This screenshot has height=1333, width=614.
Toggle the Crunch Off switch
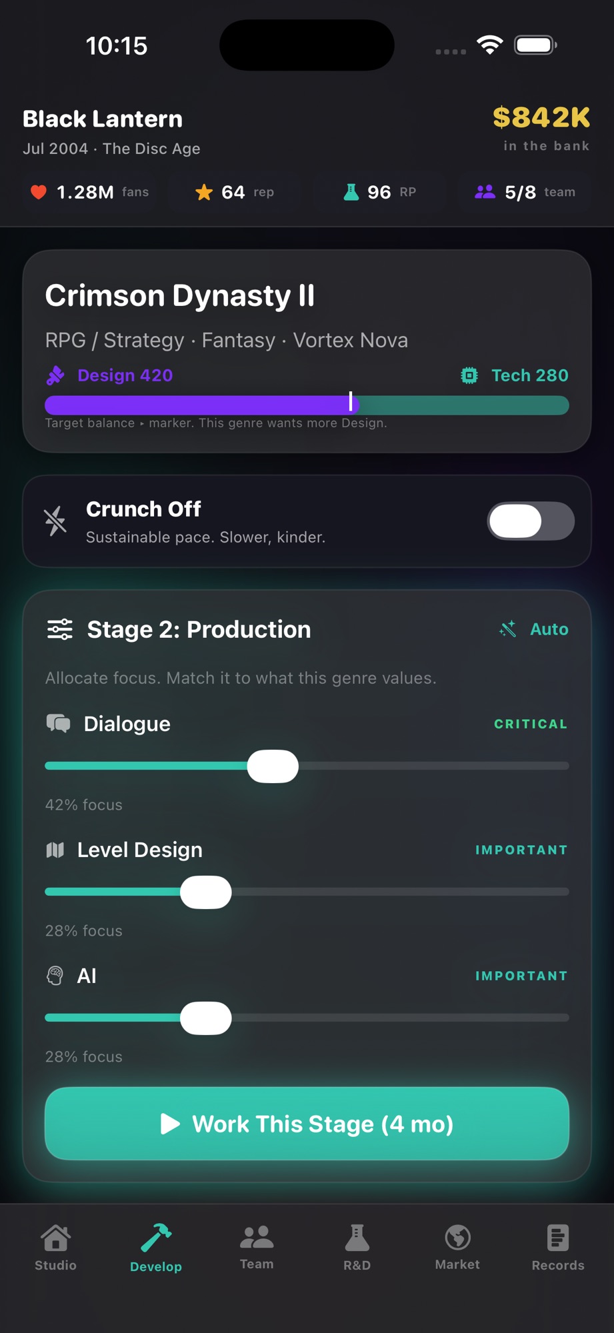[x=531, y=521]
